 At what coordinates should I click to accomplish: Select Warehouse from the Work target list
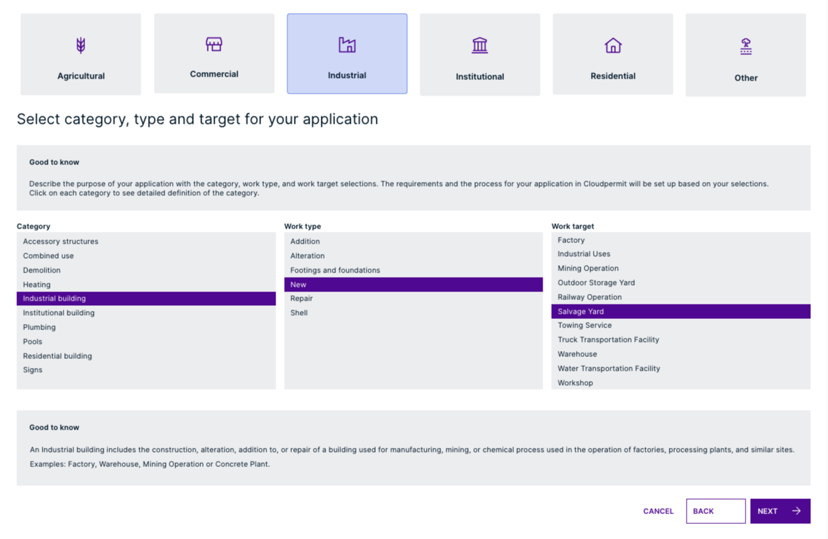(577, 354)
